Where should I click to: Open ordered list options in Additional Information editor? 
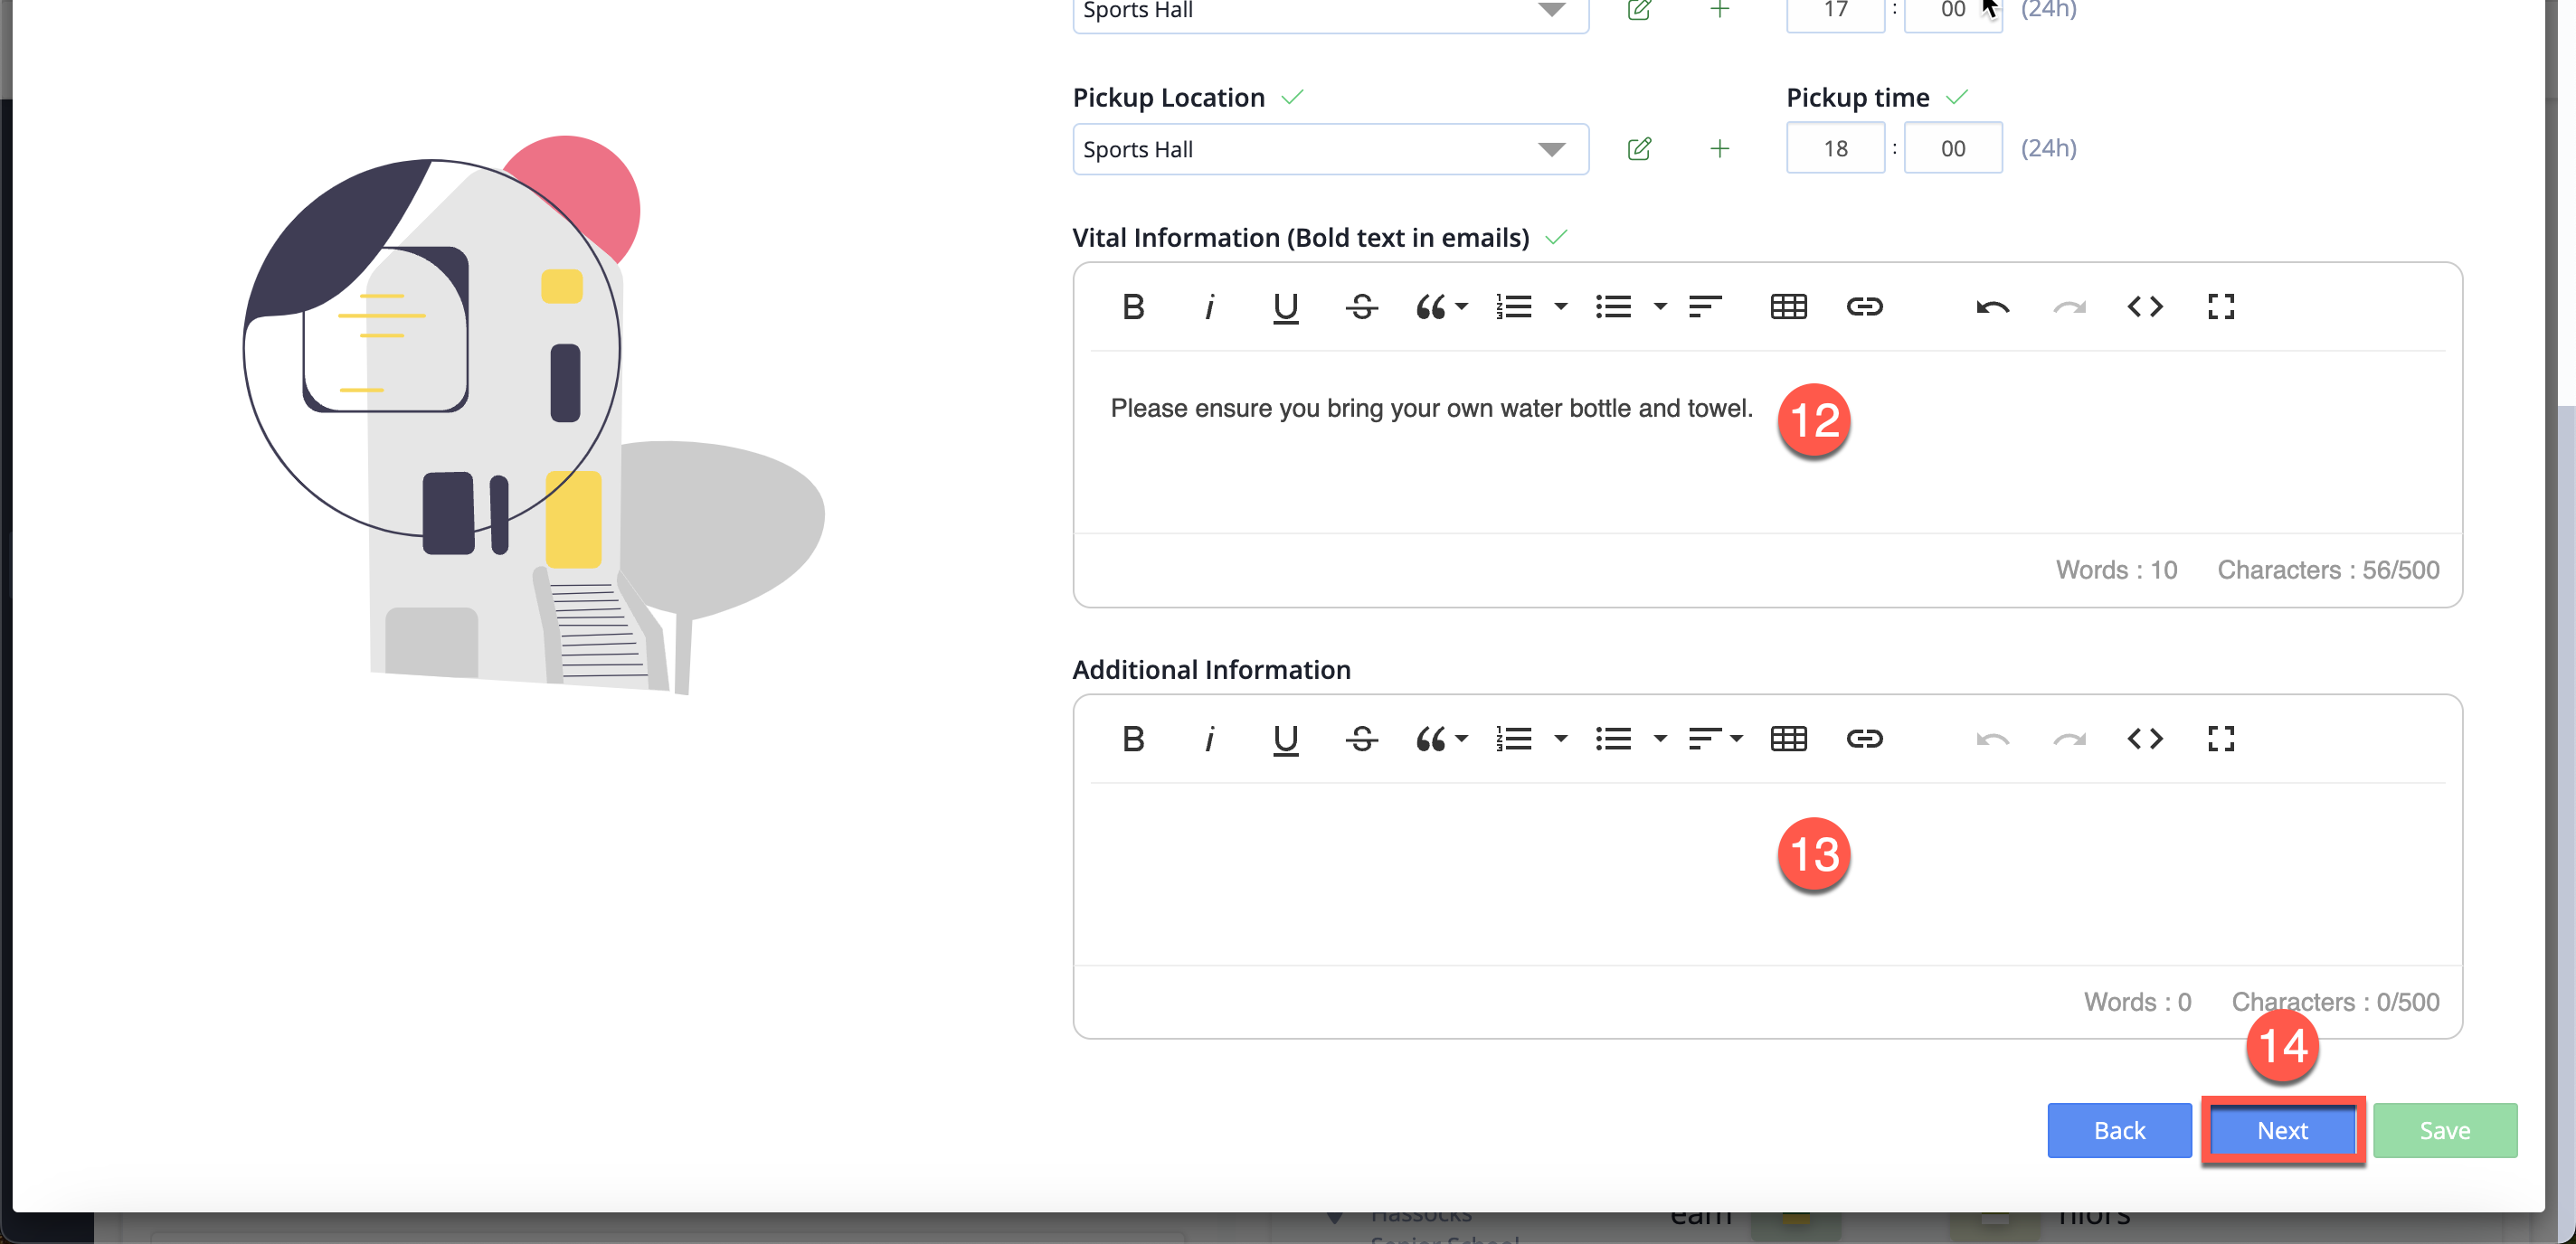(1560, 739)
